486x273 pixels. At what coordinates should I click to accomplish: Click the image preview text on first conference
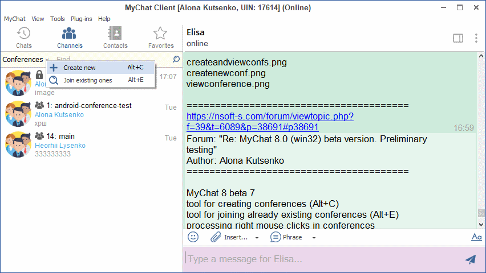point(44,93)
